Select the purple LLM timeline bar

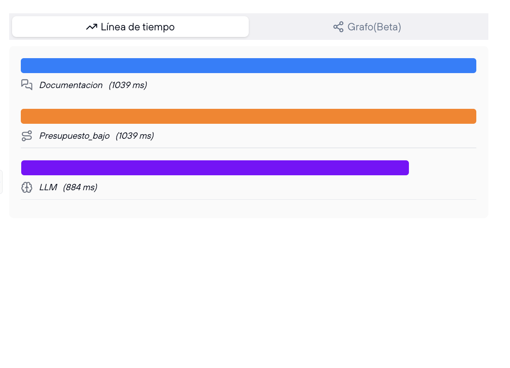pyautogui.click(x=215, y=168)
